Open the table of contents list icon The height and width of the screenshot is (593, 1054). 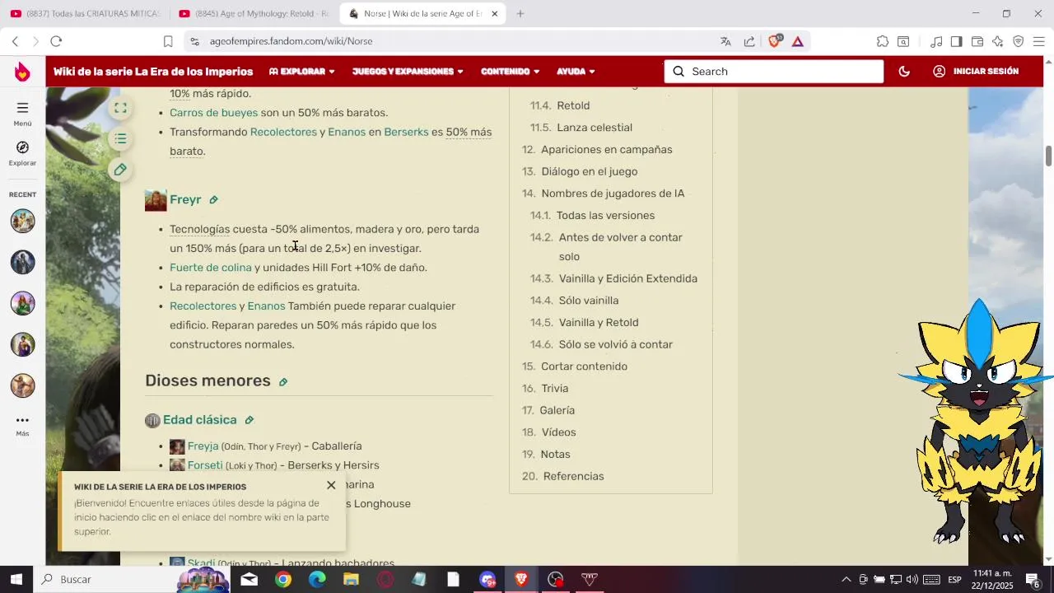120,139
